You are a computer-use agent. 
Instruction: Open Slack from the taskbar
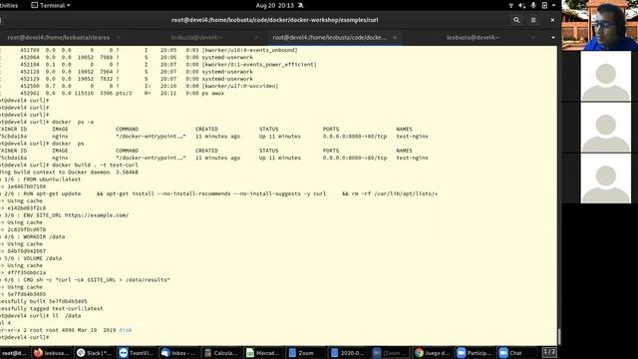tap(95, 353)
